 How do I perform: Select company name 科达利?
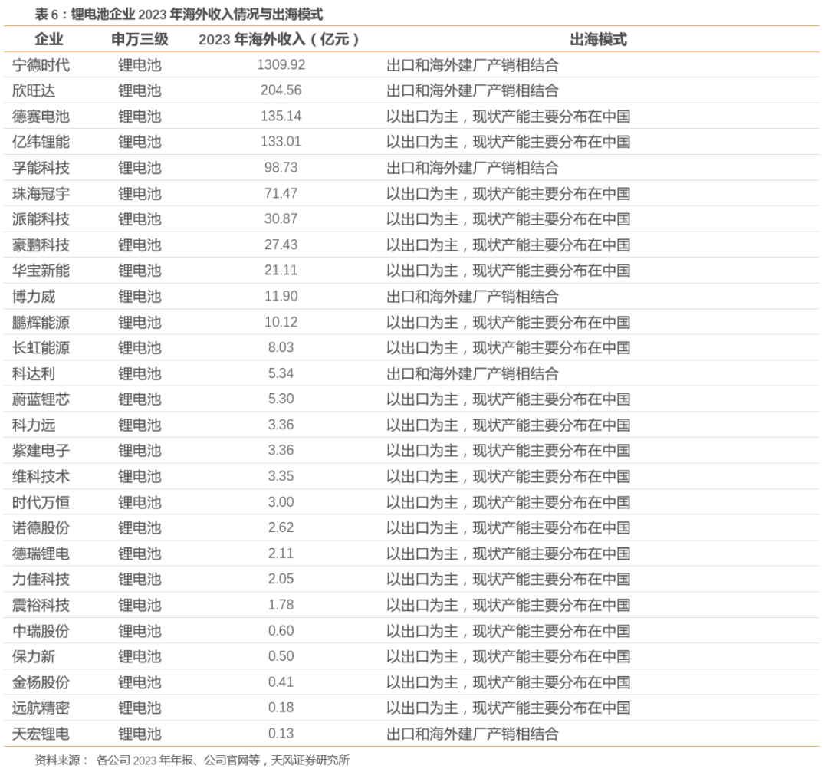[x=33, y=374]
